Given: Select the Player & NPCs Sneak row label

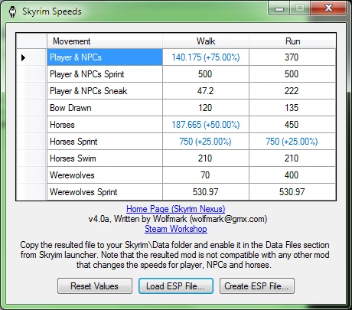Looking at the screenshot, I should coord(105,91).
